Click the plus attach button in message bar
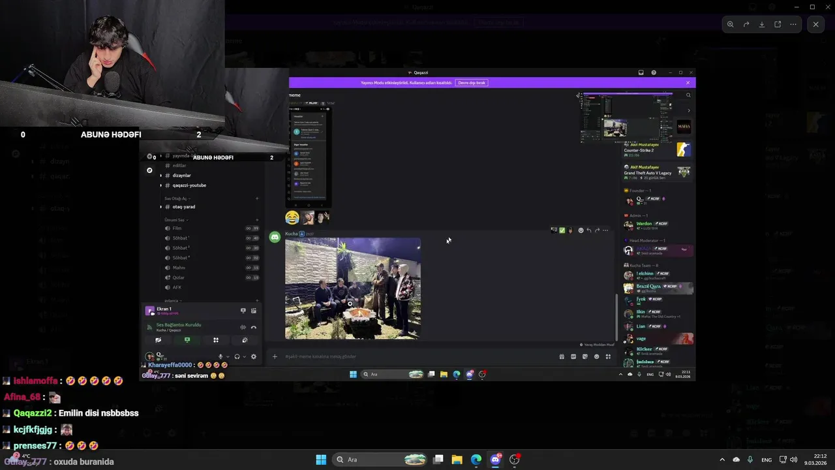The image size is (835, 470). point(275,356)
